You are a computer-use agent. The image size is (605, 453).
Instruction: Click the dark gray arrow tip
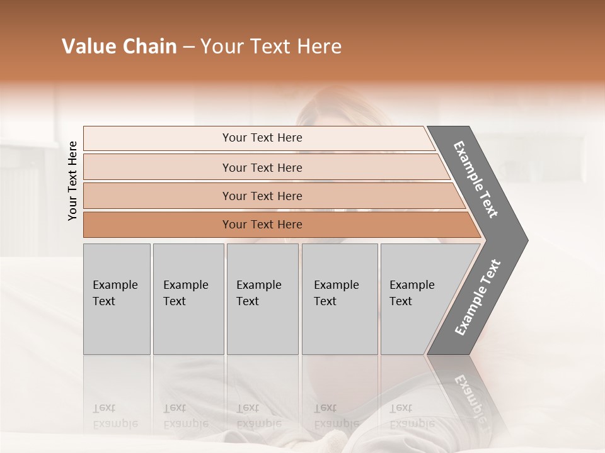[513, 240]
